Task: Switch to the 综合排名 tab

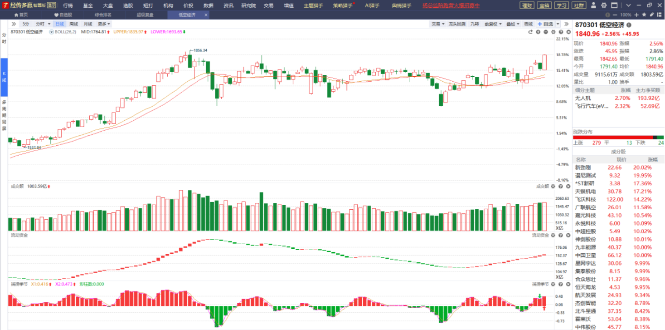Action: [102, 15]
